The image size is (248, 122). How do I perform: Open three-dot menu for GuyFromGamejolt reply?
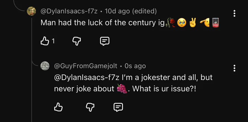234,68
